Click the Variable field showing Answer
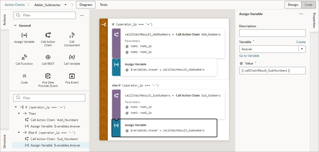Viewport: 319px width, 152px height. (269, 49)
